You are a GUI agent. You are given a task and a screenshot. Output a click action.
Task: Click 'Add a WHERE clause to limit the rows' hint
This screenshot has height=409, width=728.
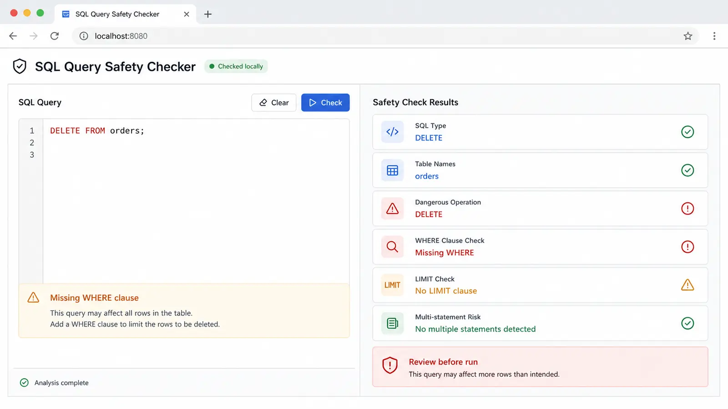135,324
